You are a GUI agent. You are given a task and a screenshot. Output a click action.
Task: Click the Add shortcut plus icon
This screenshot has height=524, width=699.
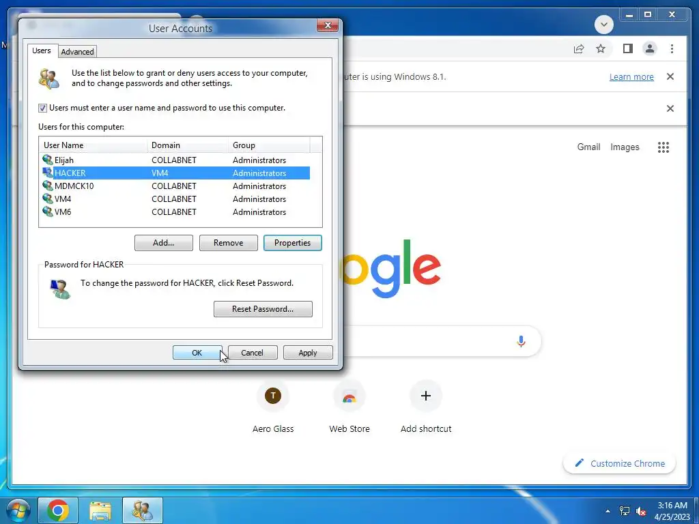(x=426, y=395)
